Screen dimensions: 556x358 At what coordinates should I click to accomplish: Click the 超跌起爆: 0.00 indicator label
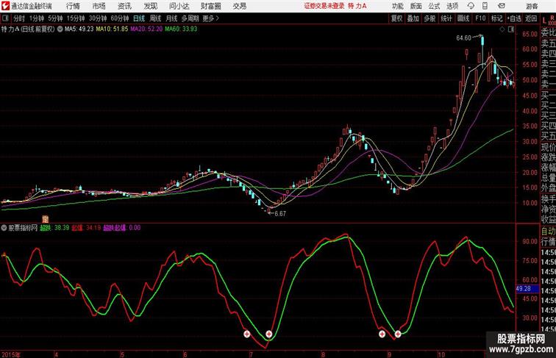pyautogui.click(x=122, y=228)
